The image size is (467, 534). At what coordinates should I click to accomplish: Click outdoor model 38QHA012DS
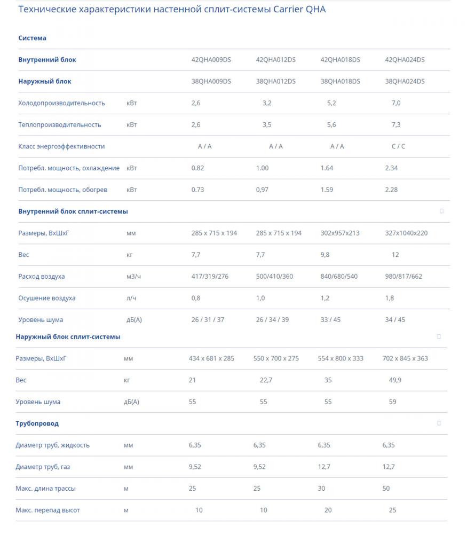[275, 81]
